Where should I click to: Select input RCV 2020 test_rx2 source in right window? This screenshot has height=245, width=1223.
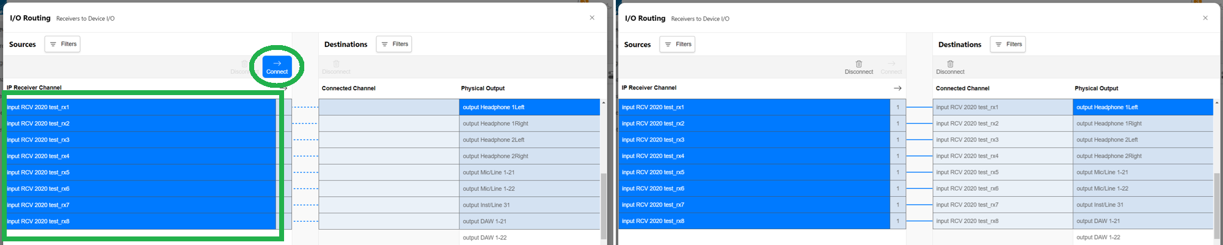point(754,124)
